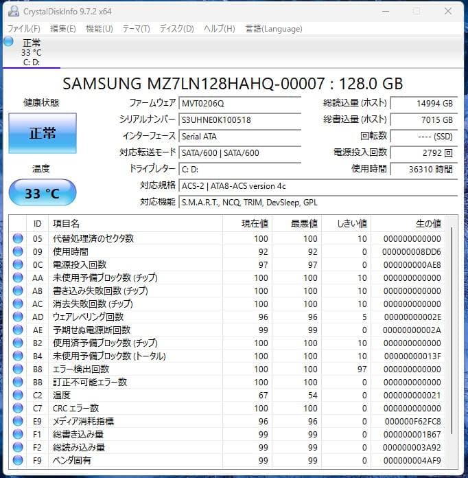This screenshot has height=478, width=468.
Task: Click the standard field ACS-2 | ATA8-ACS version 4c
Action: [318, 185]
